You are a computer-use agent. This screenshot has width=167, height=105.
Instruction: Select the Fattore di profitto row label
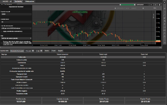(22, 60)
